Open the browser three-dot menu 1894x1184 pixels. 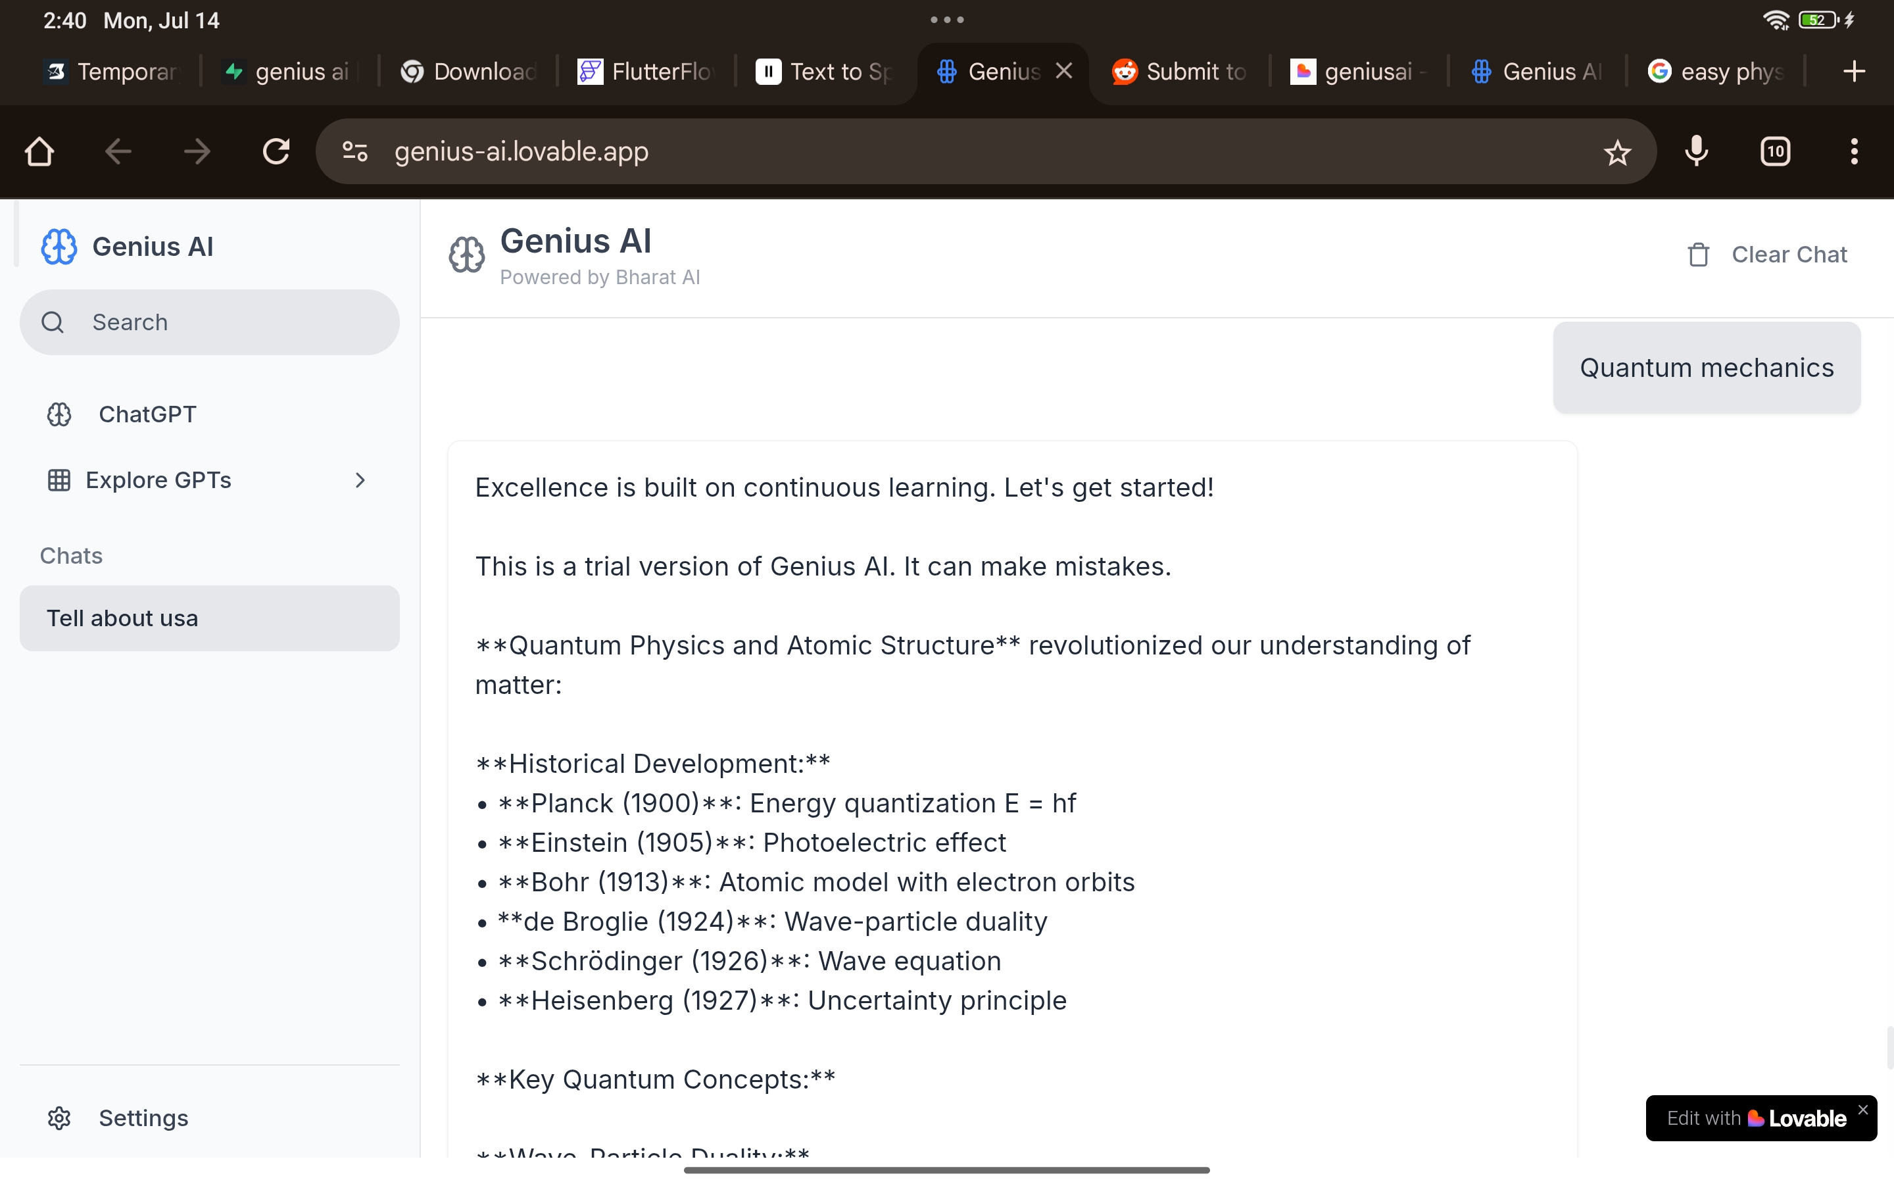1853,151
